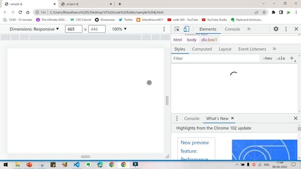301x169 pixels.
Task: Focus the Styles Filter field
Action: (x=215, y=58)
